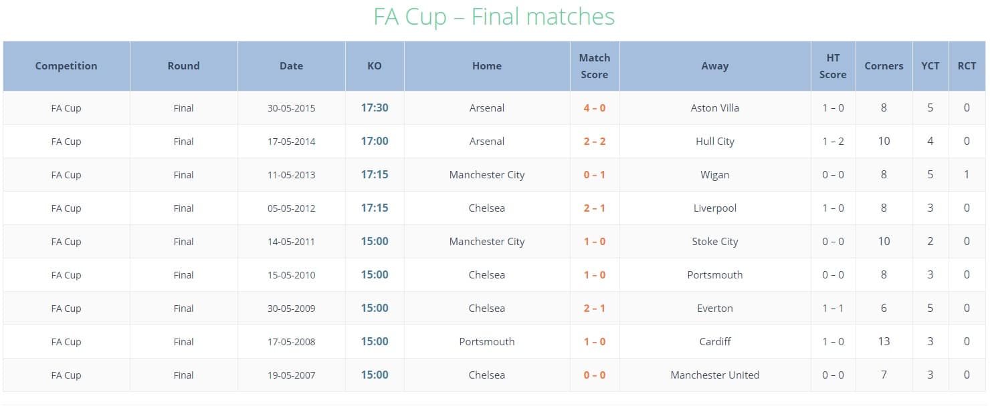Select the HT Score column header
990x410 pixels.
(833, 66)
